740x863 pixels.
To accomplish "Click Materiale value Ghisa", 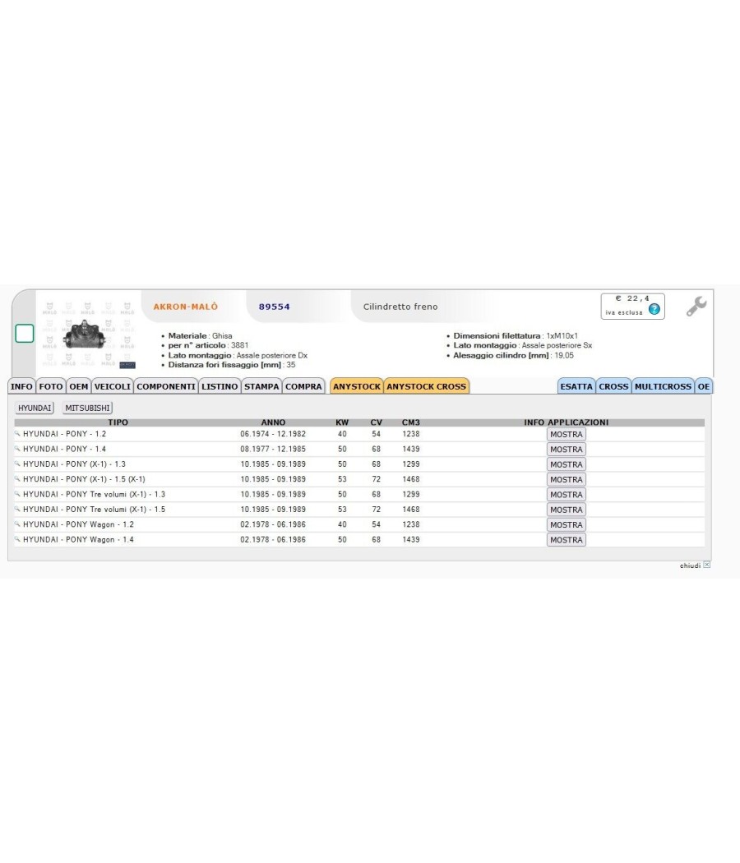I will tap(222, 335).
